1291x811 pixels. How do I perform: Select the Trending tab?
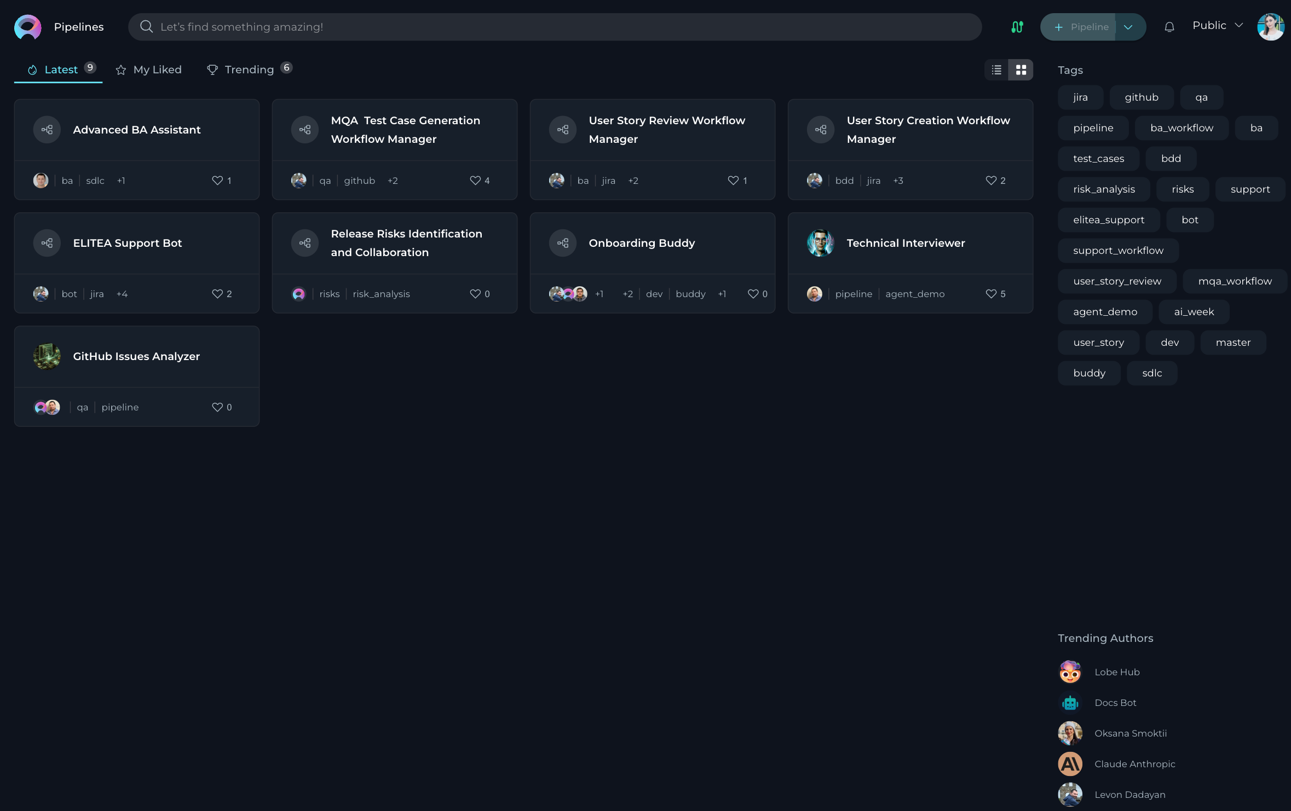coord(249,70)
